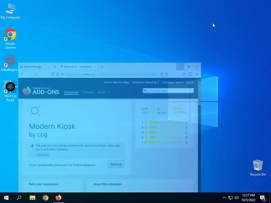Show hidden system tray icons
Screen dimensions: 271x203
pos(224,198)
